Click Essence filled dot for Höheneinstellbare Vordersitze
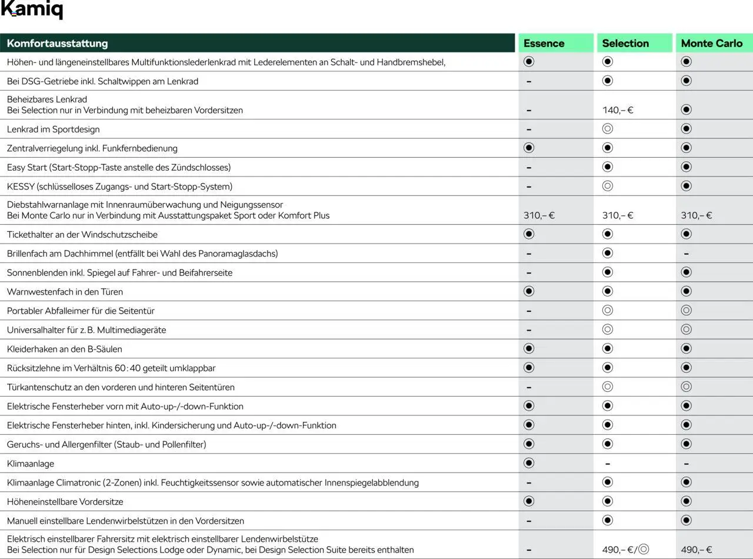753x559 pixels. (x=529, y=501)
